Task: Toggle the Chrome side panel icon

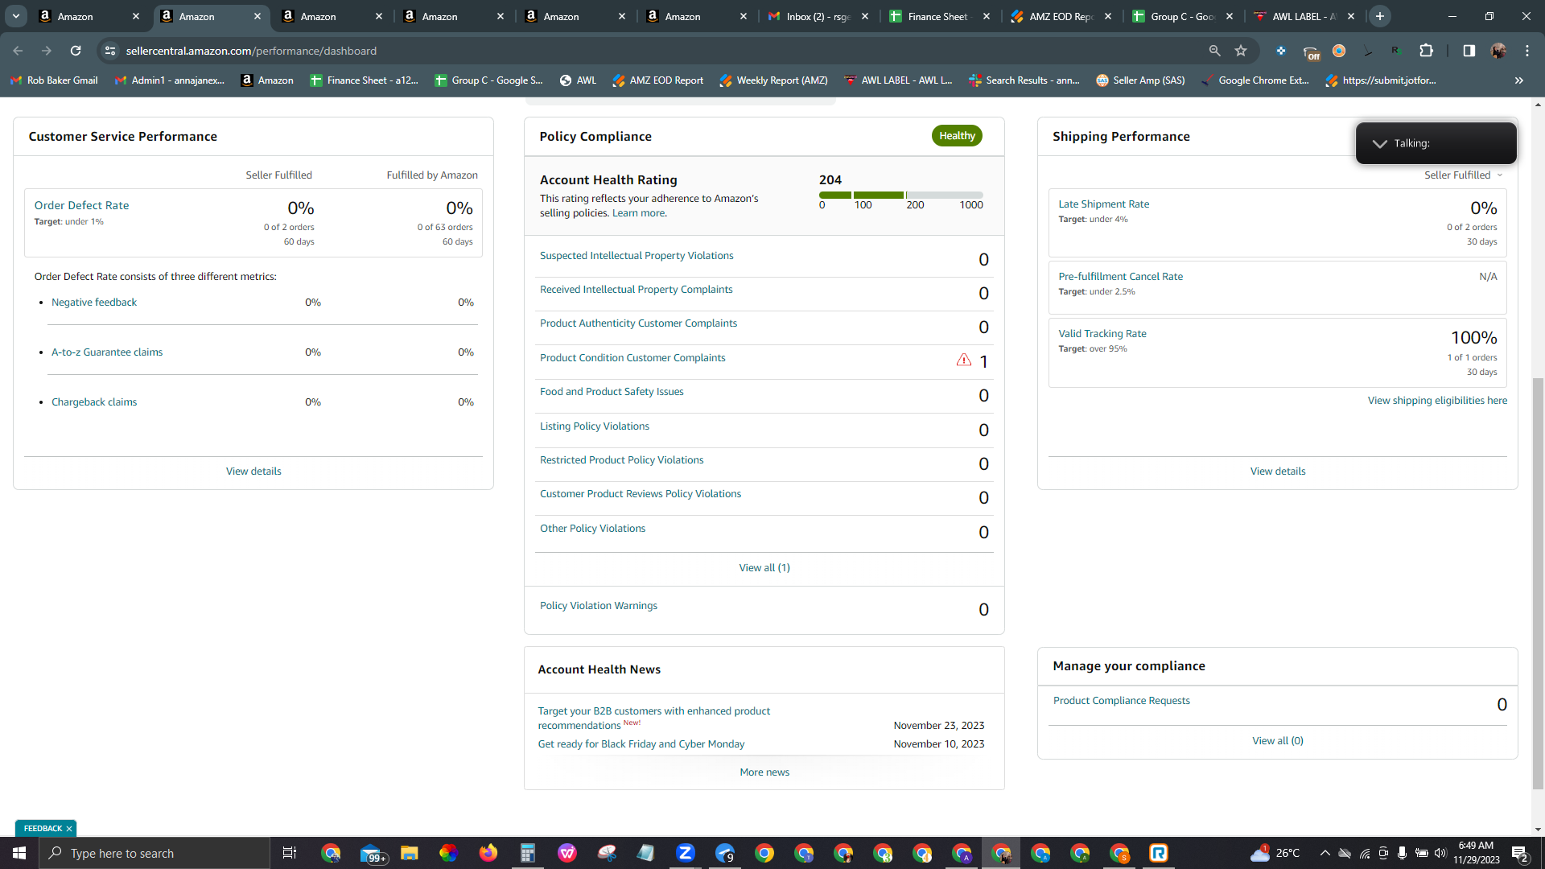Action: [1469, 51]
